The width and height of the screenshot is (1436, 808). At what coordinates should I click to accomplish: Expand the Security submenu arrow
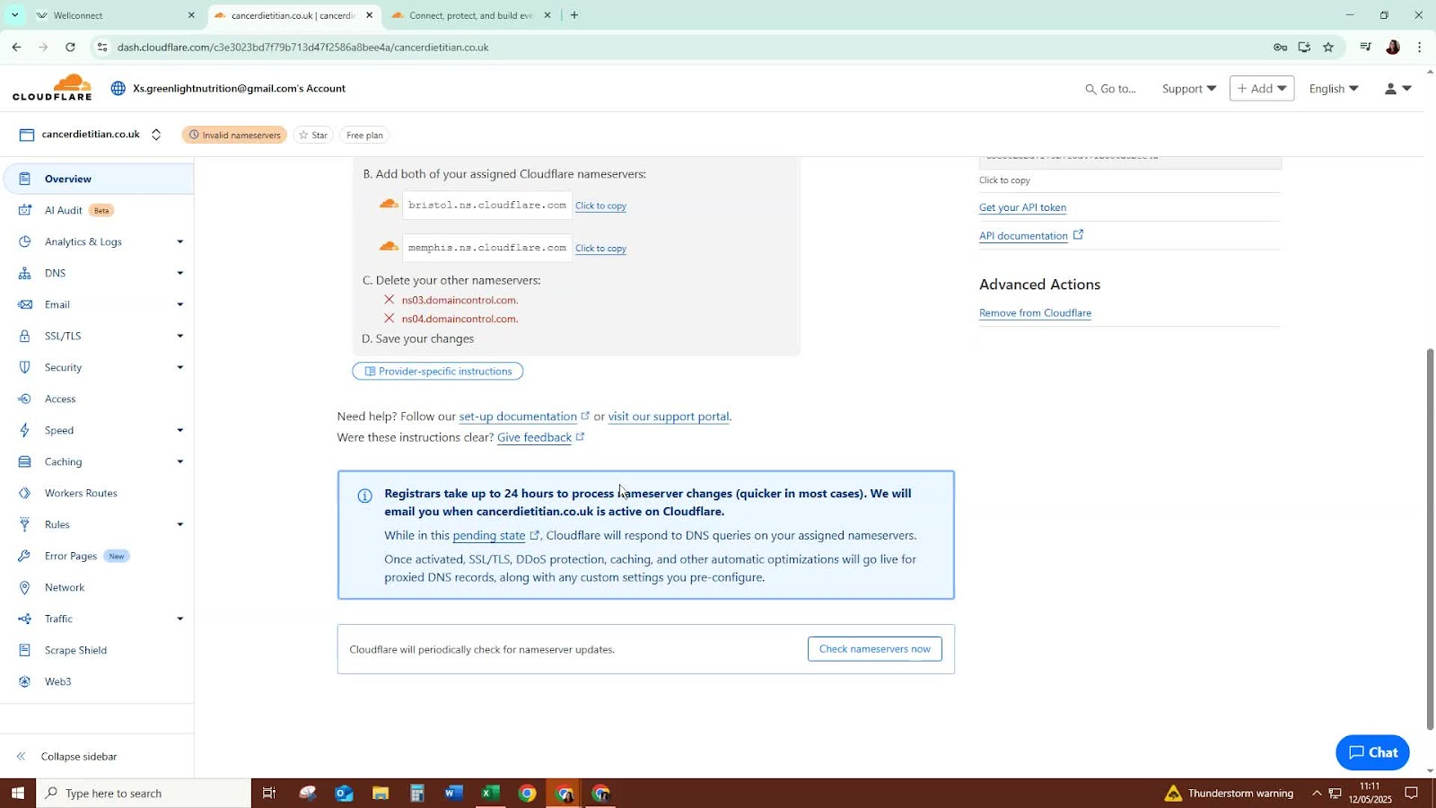180,367
